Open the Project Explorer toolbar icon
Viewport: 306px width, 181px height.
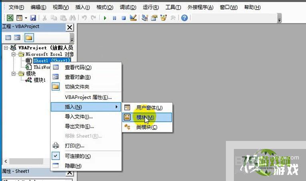tap(145, 18)
